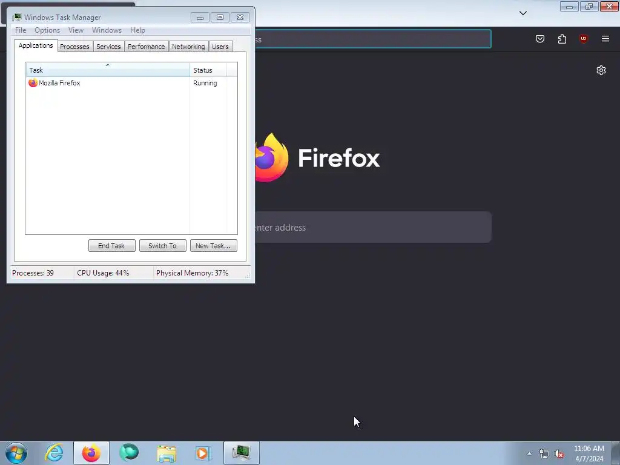
Task: Click the Running status of Mozilla Firefox
Action: click(205, 83)
